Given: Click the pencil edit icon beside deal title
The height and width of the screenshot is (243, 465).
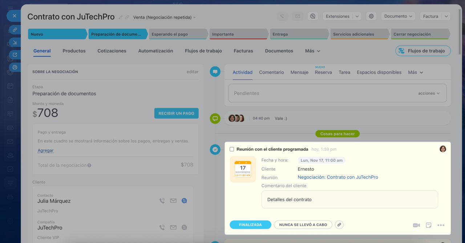Looking at the screenshot, I should [121, 17].
